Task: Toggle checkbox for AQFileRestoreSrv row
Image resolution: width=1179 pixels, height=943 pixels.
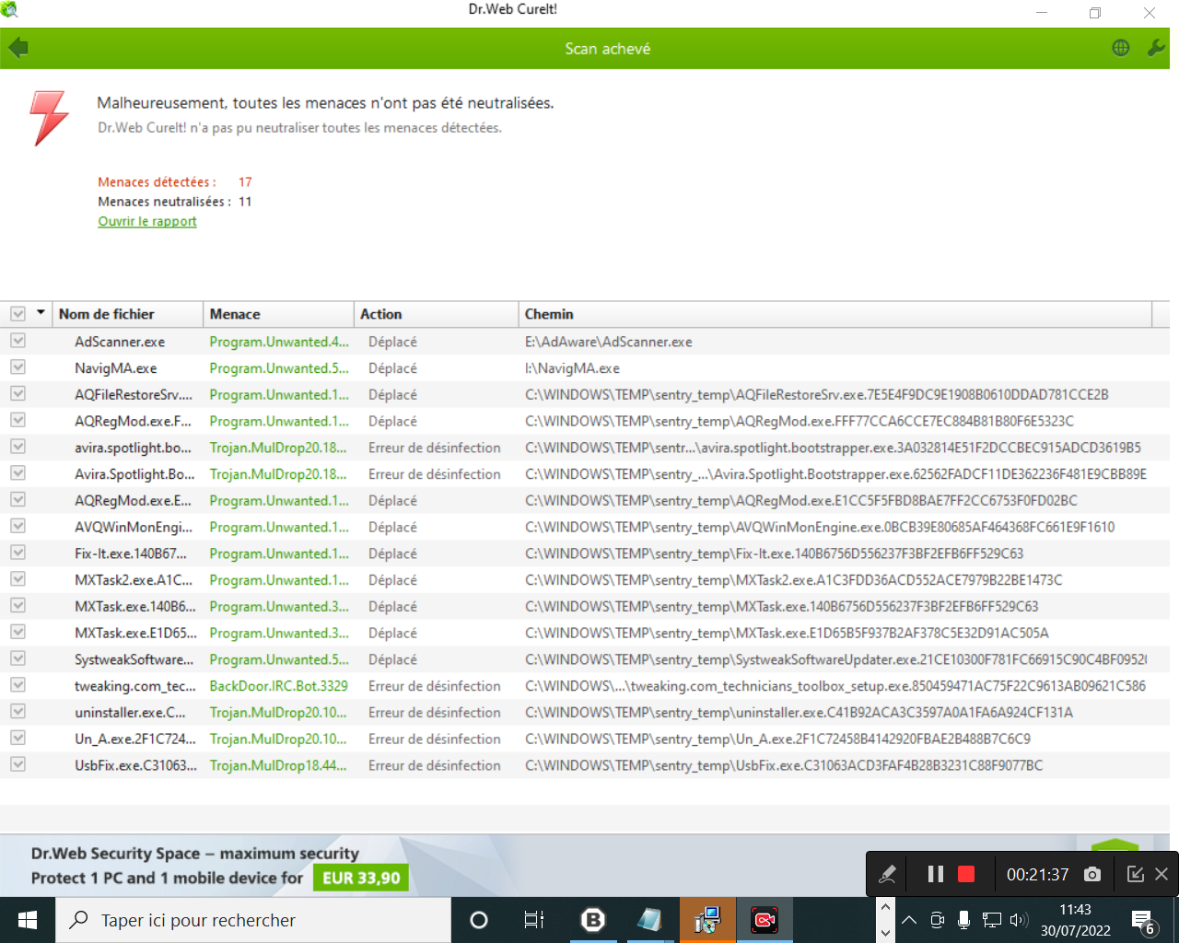Action: (x=18, y=394)
